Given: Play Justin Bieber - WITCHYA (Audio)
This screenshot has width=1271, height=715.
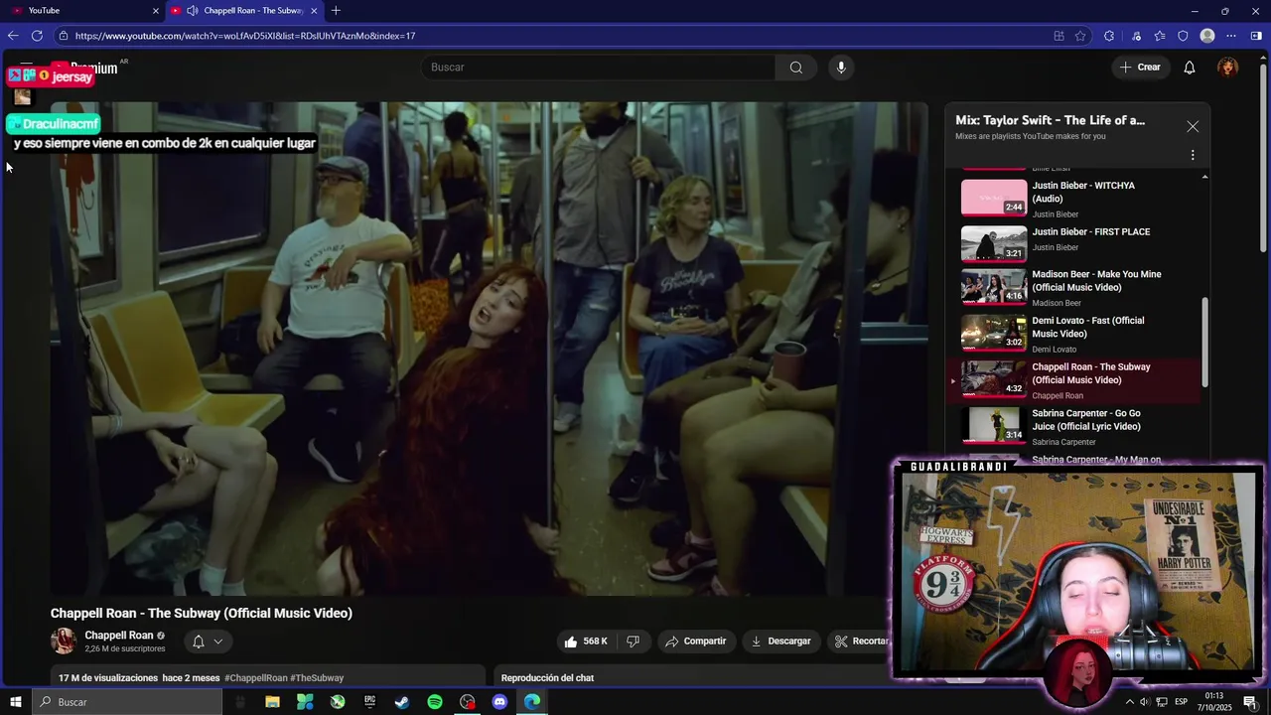Looking at the screenshot, I should coord(1079,199).
